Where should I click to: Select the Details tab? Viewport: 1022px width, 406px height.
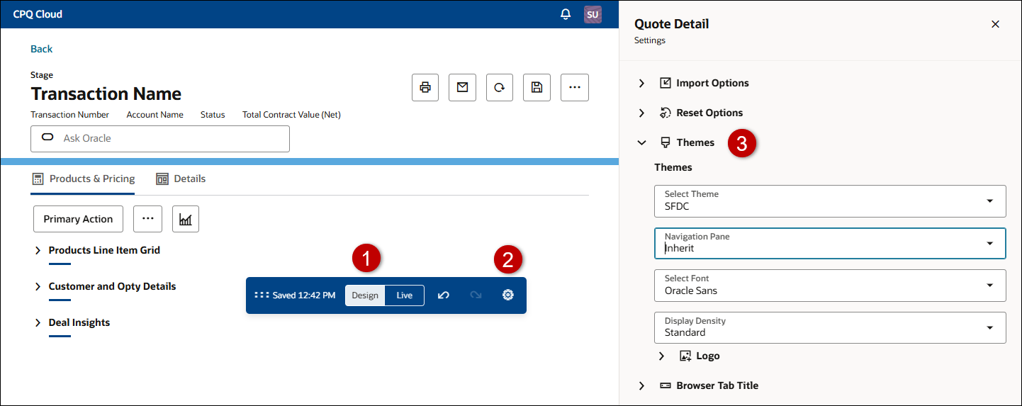click(x=181, y=179)
